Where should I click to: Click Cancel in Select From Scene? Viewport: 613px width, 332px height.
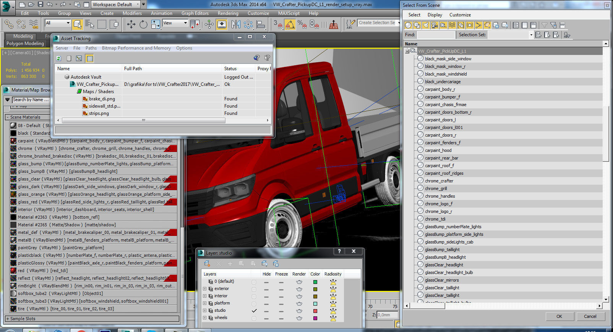pyautogui.click(x=590, y=316)
